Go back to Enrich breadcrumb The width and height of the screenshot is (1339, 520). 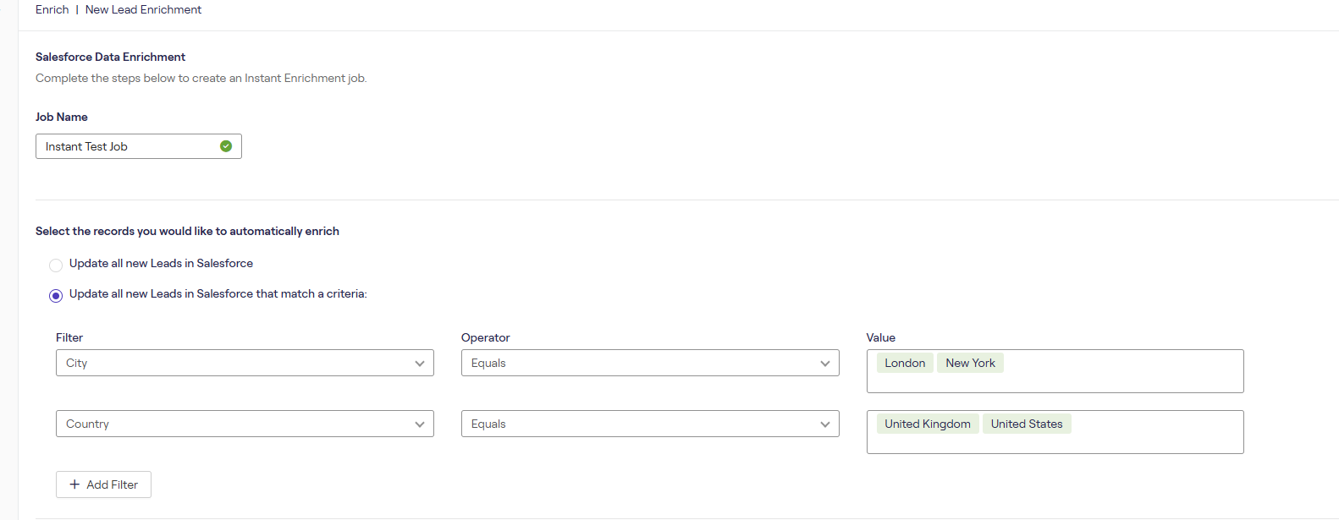(52, 9)
